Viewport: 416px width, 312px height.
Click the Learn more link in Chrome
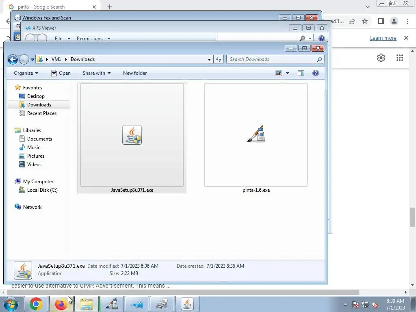[383, 38]
